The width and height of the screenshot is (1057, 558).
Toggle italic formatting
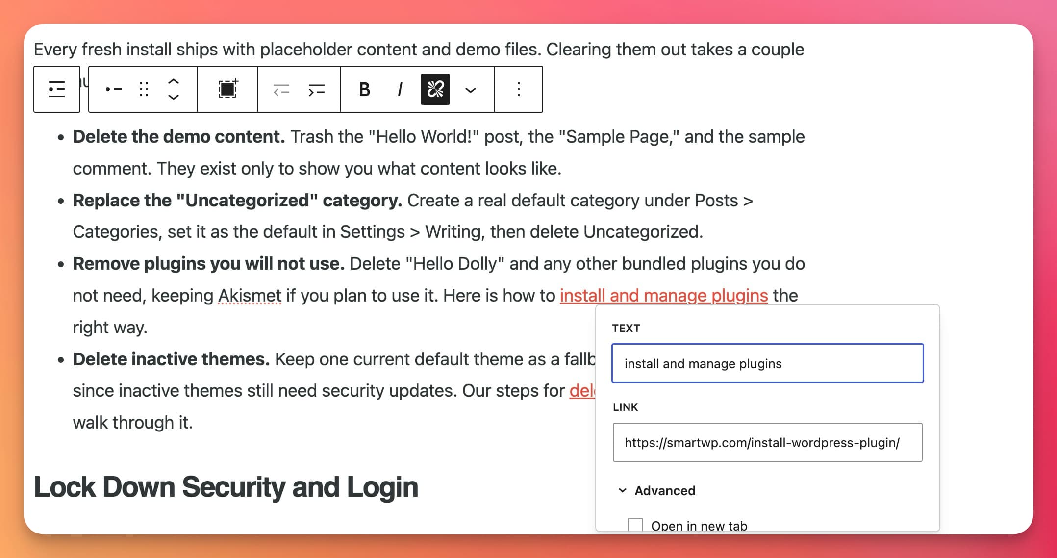[400, 89]
